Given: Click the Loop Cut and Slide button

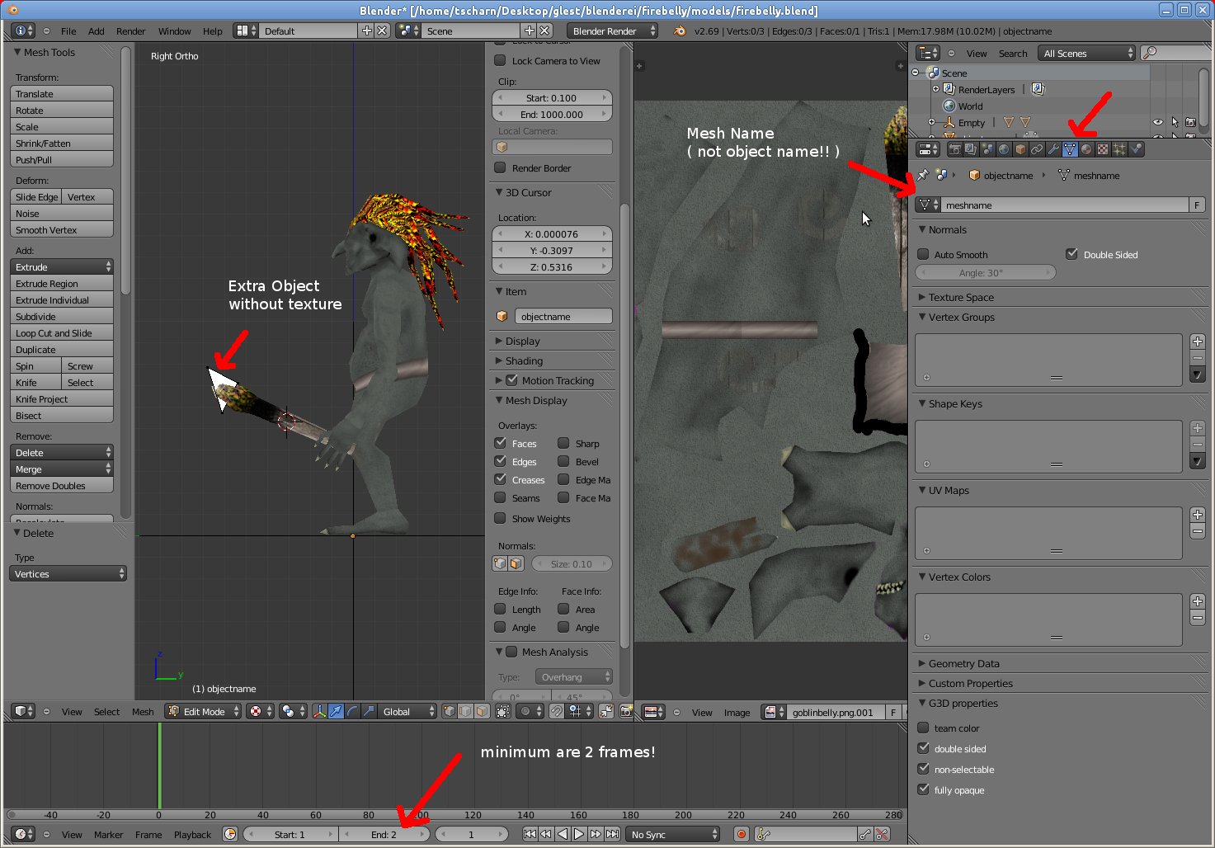Looking at the screenshot, I should [x=62, y=332].
